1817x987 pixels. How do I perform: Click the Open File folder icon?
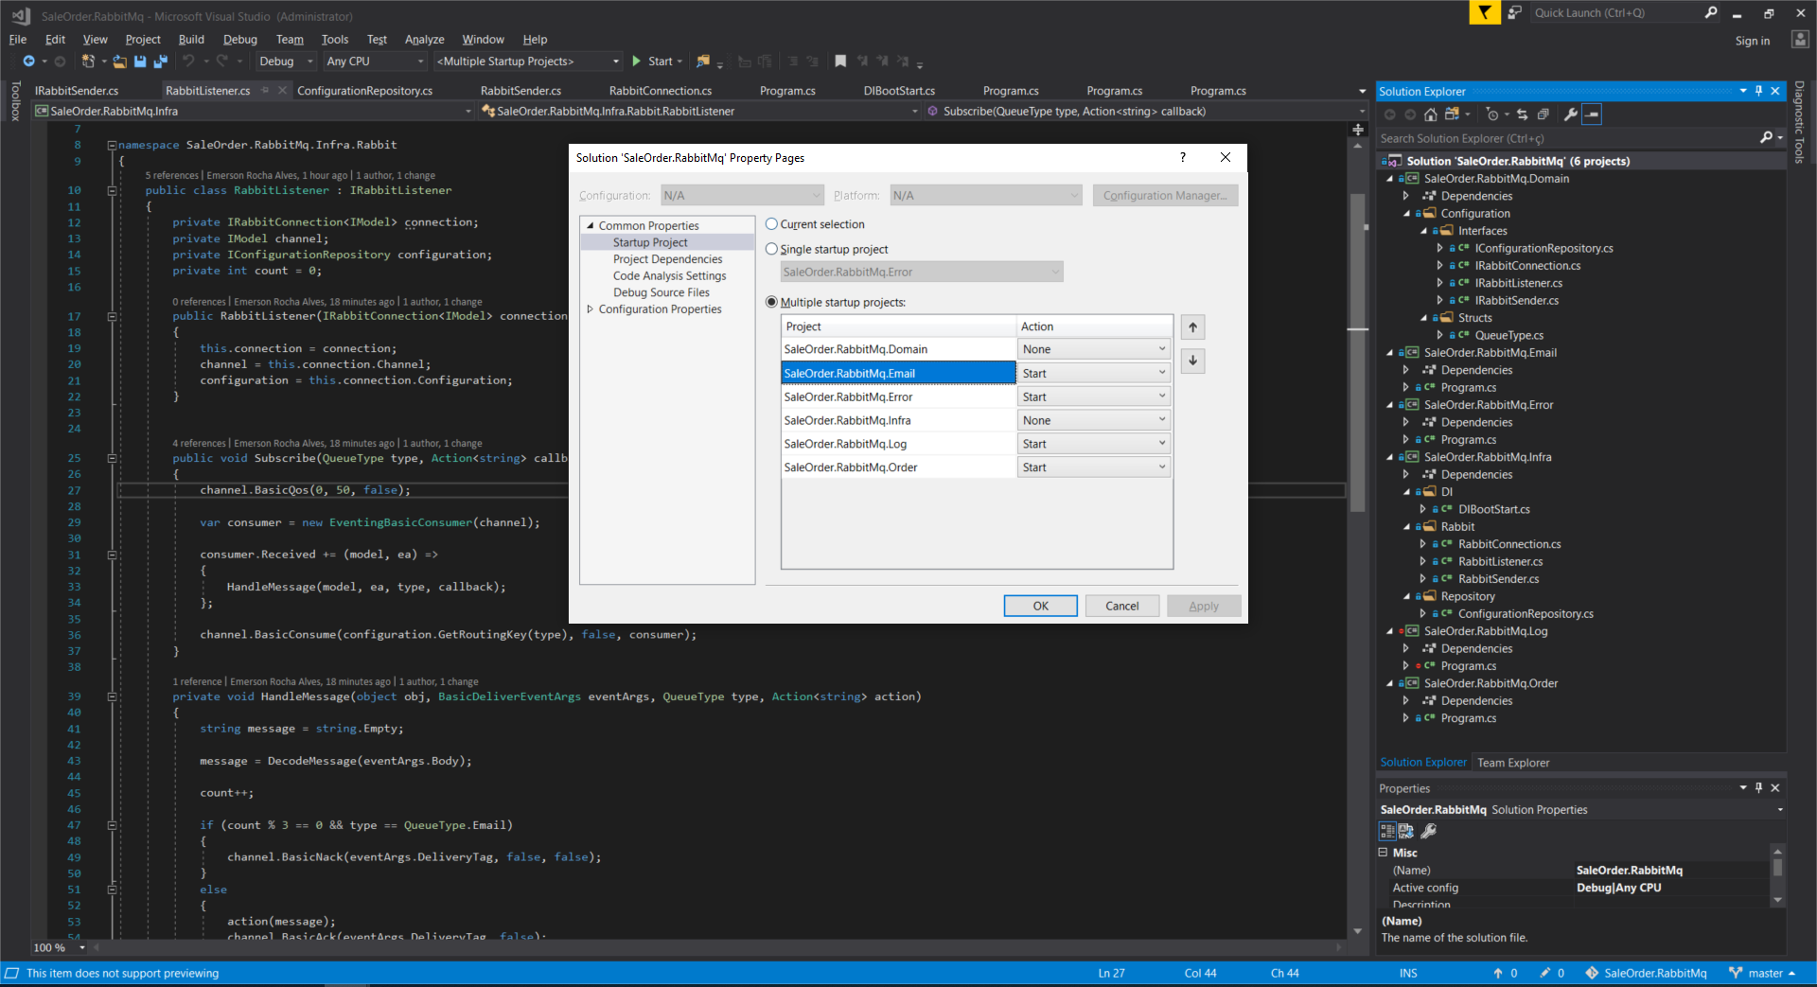(x=119, y=62)
